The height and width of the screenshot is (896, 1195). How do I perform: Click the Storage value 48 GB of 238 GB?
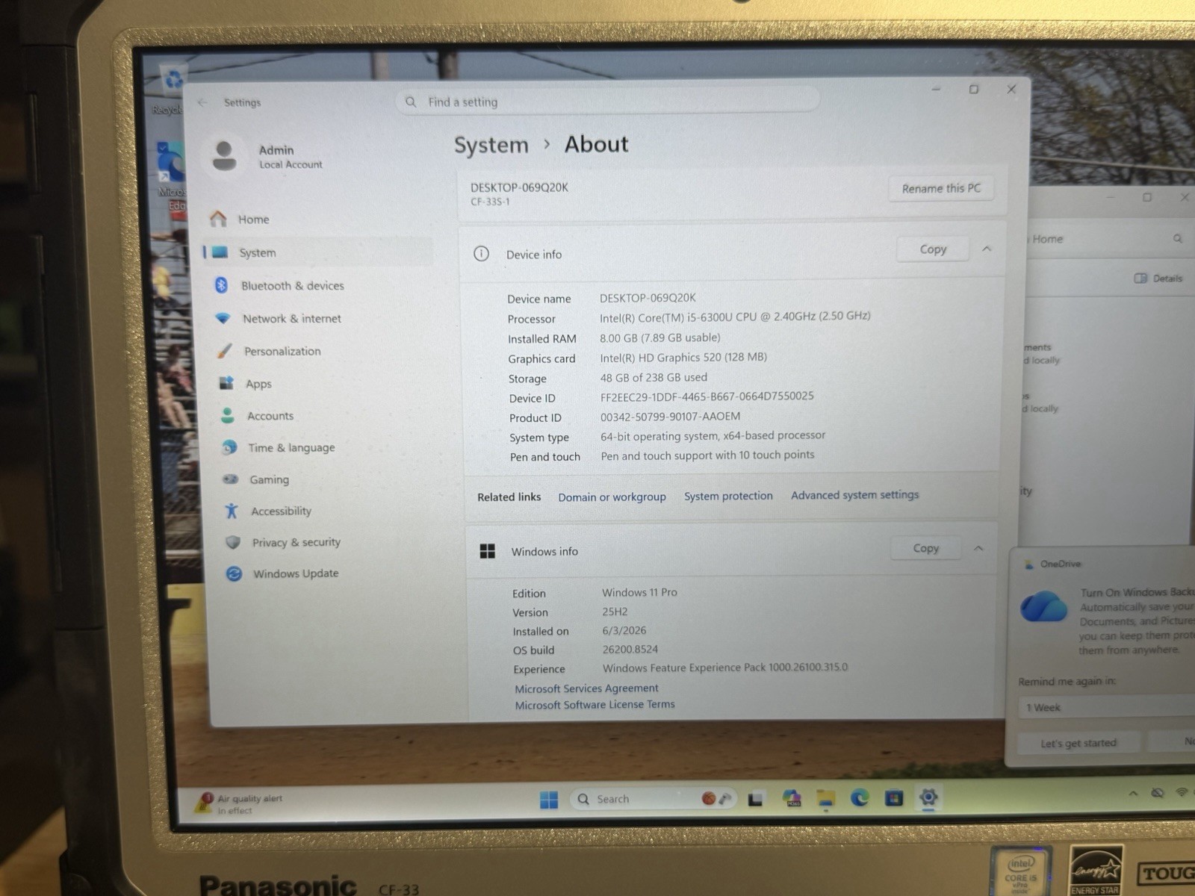click(654, 378)
